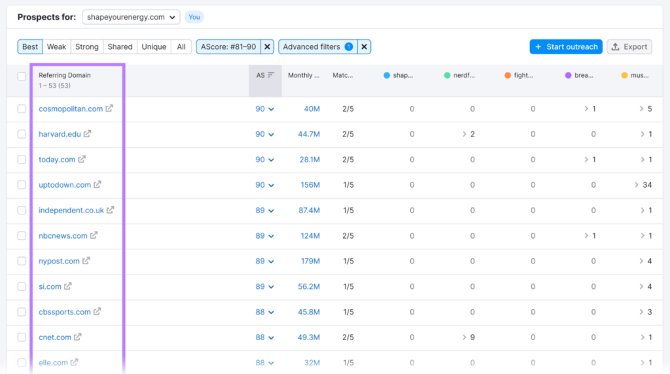Switch to the Unique tab
This screenshot has width=670, height=374.
154,47
